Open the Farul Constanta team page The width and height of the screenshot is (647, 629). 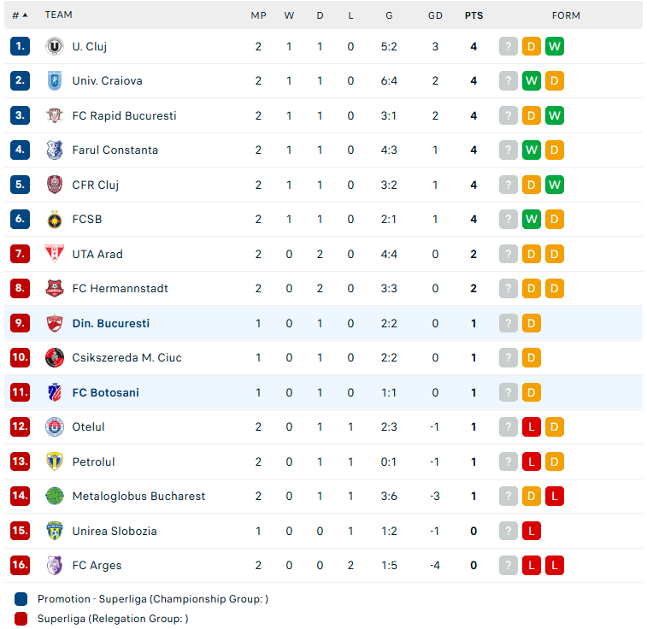115,150
